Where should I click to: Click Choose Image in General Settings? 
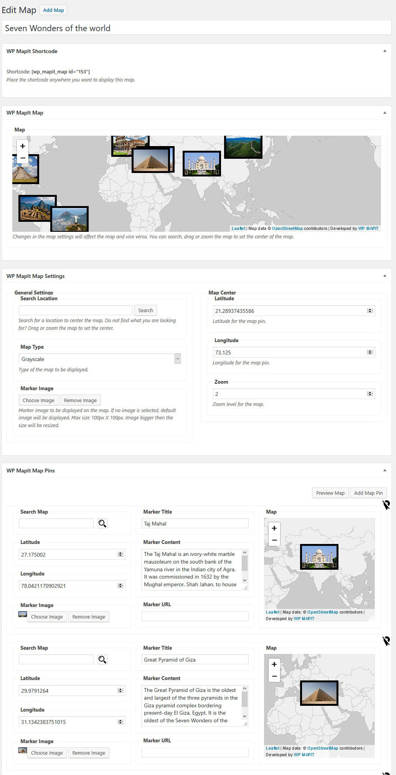[x=38, y=400]
